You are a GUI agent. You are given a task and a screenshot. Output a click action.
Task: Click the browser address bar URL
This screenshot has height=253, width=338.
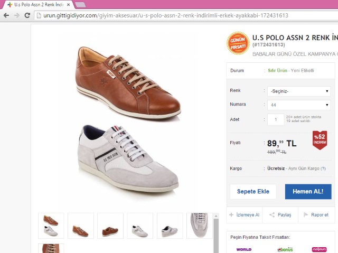point(165,15)
